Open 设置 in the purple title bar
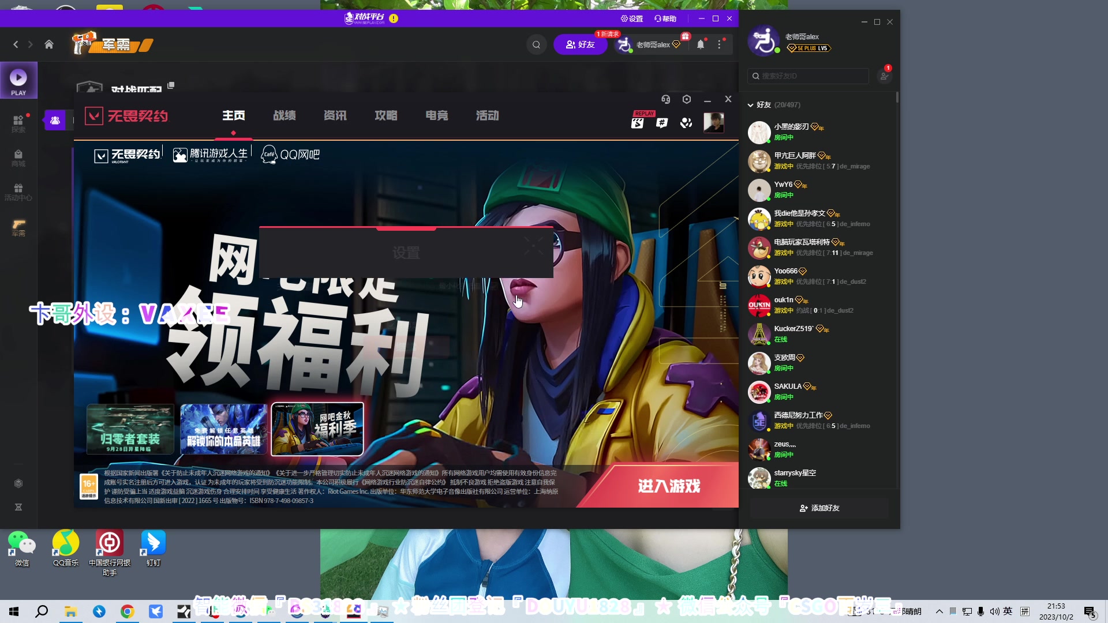 pos(632,18)
